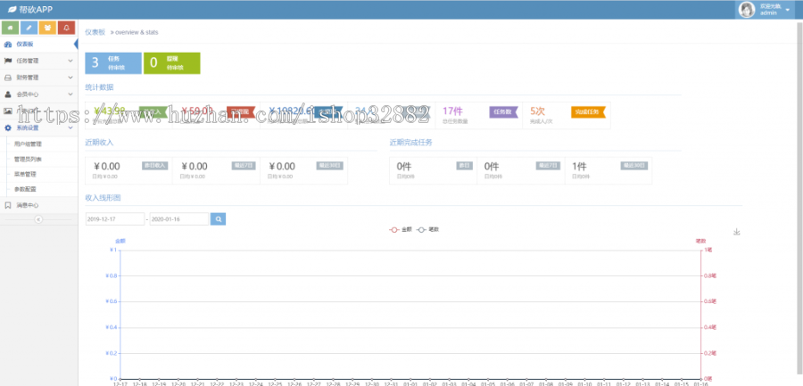Click the orange shortcut button in sidebar
Viewport: 803px width, 386px height.
pyautogui.click(x=47, y=28)
